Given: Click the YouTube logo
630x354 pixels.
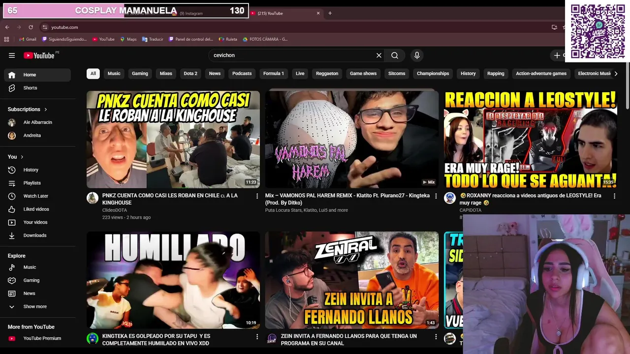Looking at the screenshot, I should tap(39, 56).
